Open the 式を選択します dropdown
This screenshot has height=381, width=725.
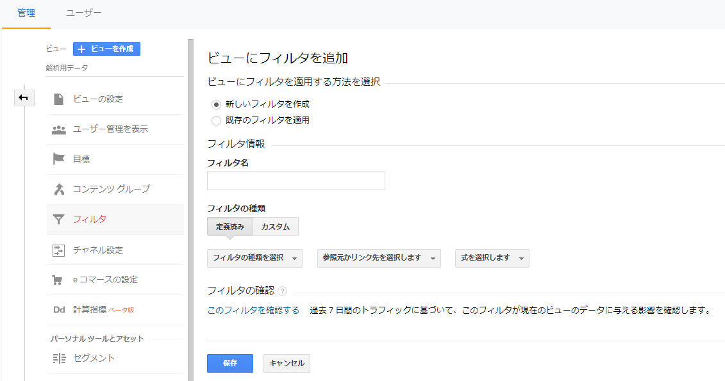pos(492,258)
